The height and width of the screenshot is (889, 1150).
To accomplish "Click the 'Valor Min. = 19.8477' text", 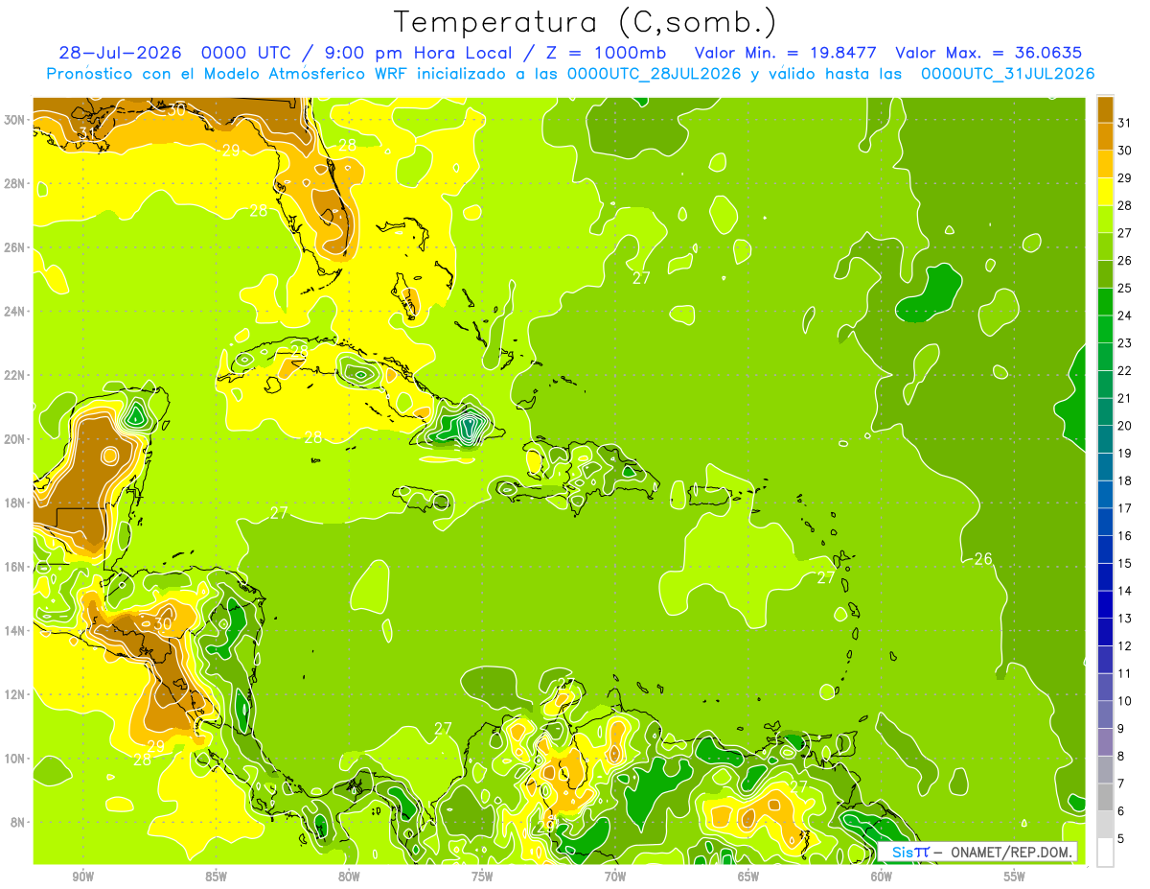I will coord(785,53).
